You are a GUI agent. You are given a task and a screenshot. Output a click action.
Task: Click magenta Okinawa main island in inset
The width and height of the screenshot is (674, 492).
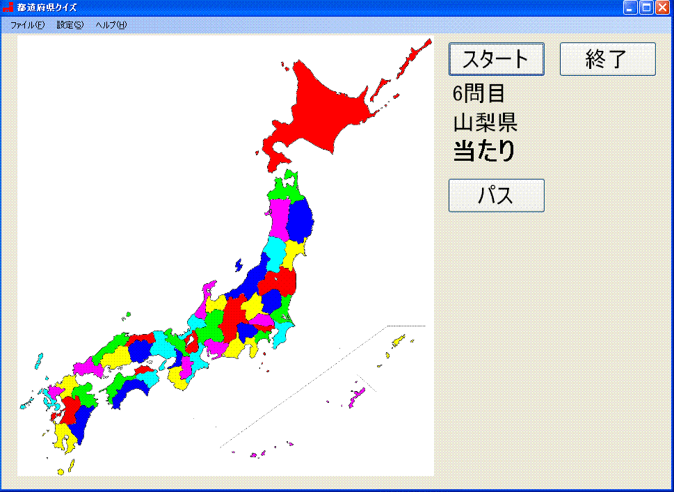click(357, 398)
